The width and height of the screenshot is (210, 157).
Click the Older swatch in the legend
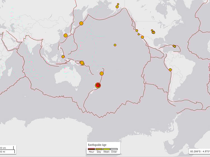pyautogui.click(x=114, y=149)
